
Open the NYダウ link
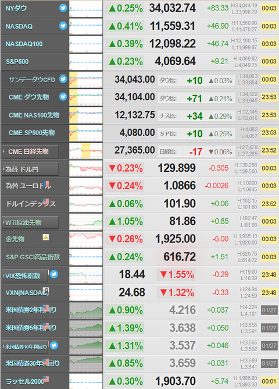pyautogui.click(x=16, y=8)
